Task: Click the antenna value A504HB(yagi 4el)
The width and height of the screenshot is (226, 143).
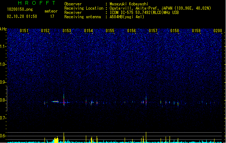Action: (127, 17)
